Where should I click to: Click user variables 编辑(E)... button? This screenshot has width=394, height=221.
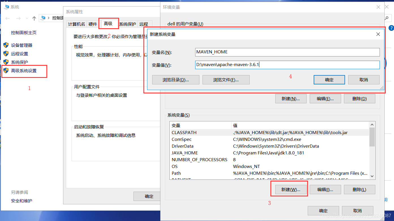pos(325,99)
